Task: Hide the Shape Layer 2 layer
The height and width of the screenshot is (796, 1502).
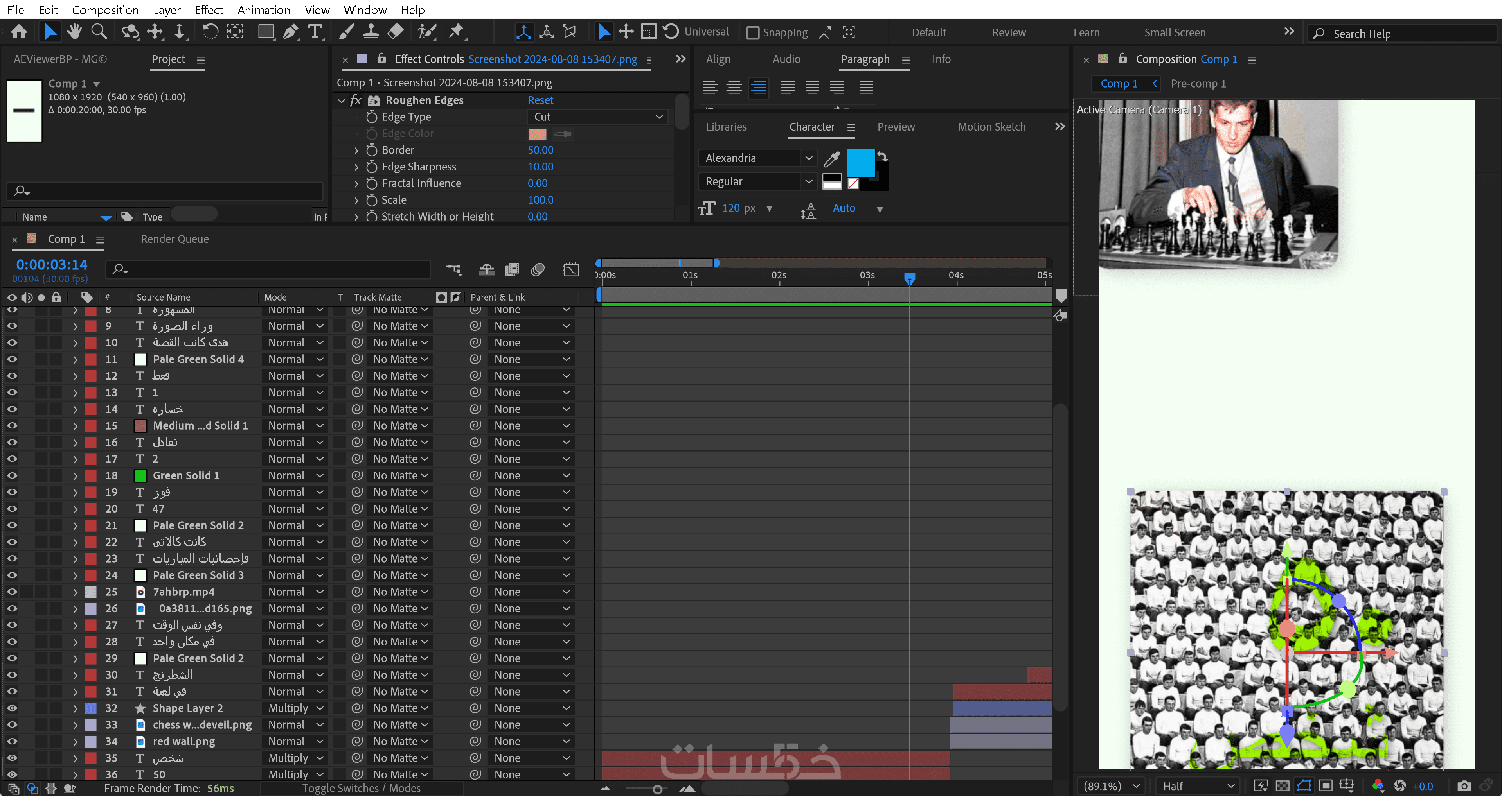Action: 12,708
